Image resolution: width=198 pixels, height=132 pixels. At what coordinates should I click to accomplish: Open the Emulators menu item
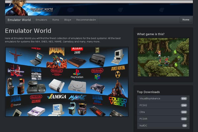point(42,20)
